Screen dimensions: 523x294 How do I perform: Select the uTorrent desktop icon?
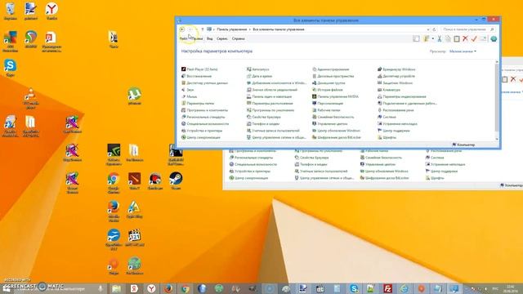click(134, 96)
